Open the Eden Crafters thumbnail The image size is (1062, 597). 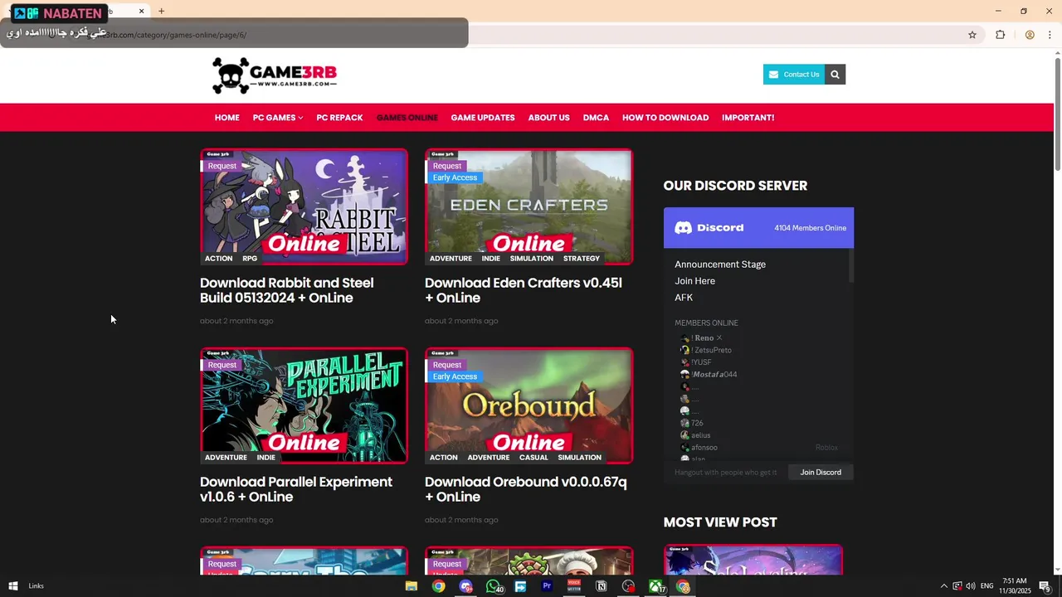coord(529,206)
